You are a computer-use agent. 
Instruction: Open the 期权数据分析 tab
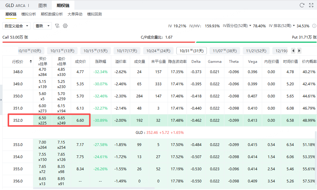click(x=52, y=14)
